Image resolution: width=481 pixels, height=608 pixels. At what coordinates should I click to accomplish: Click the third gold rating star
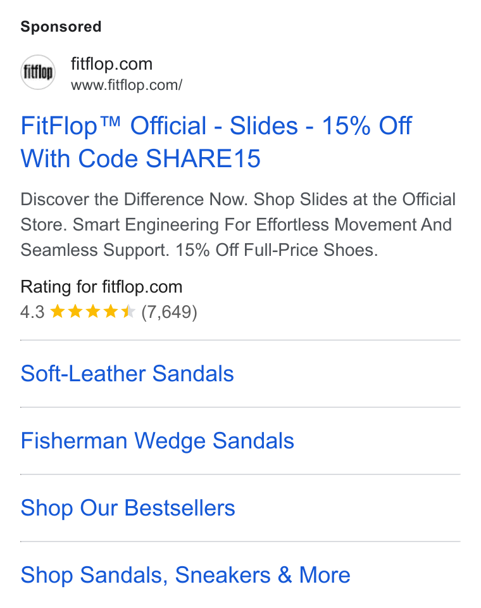point(93,312)
